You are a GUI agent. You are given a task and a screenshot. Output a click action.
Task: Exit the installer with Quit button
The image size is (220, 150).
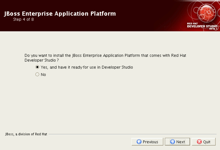tap(204, 142)
